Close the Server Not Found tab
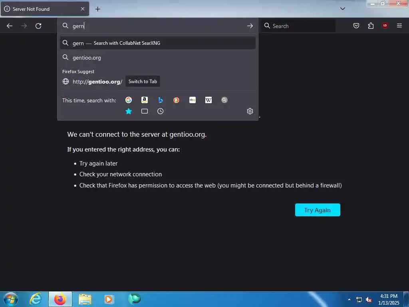Viewport: 409px width, 307px height. [83, 9]
